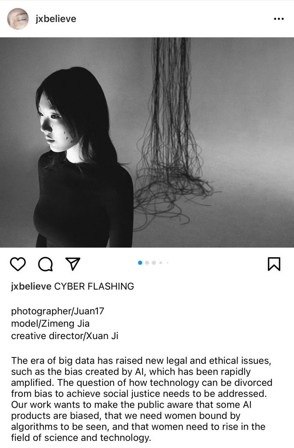Save the post with the bookmark icon
The width and height of the screenshot is (294, 448).
click(x=274, y=264)
